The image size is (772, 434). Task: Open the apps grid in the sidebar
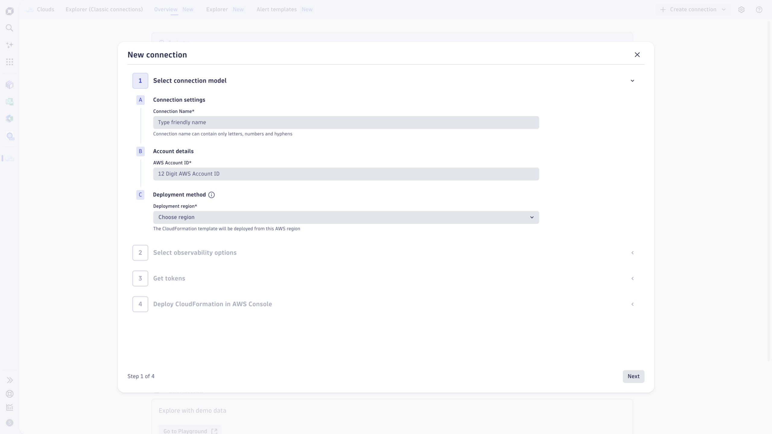[x=10, y=62]
